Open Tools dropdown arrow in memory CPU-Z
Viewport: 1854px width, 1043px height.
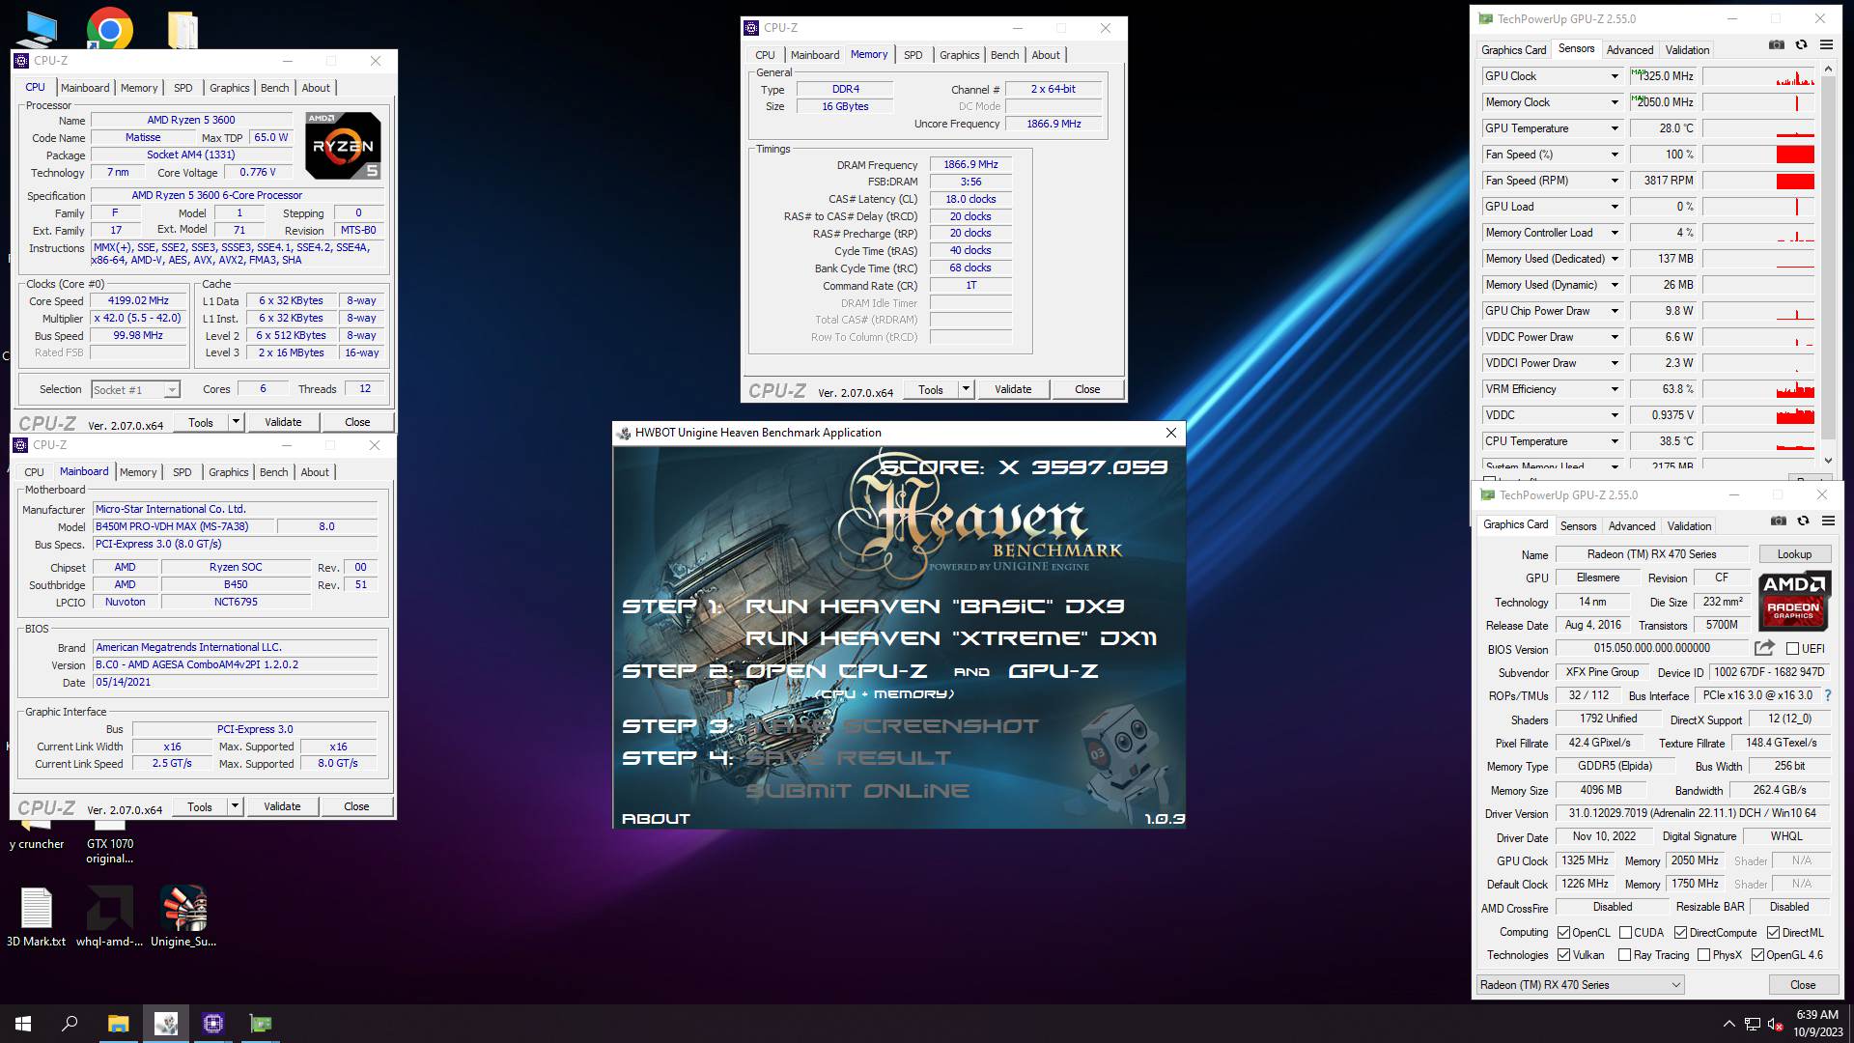[x=965, y=389]
